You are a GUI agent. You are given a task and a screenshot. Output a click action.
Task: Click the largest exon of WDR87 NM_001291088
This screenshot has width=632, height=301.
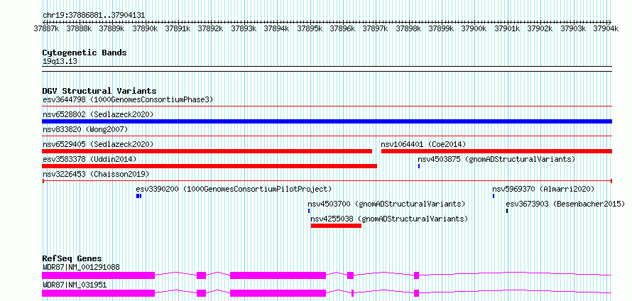coord(98,275)
